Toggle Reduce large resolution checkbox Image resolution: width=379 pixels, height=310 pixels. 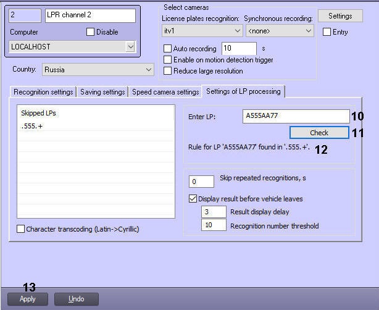pyautogui.click(x=167, y=71)
